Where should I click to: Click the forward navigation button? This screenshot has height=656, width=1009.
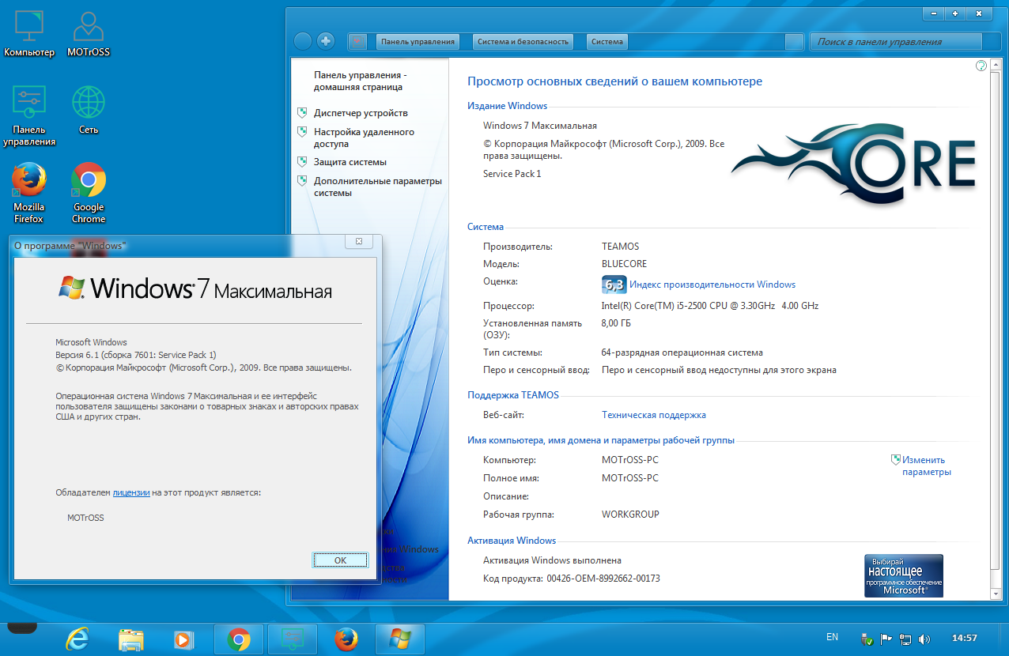(325, 41)
